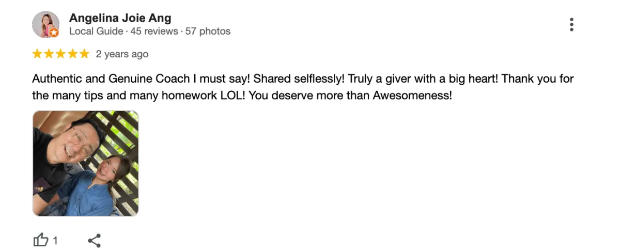Screen dimensions: 620x250
Task: Click the like count number 1
Action: pyautogui.click(x=55, y=241)
